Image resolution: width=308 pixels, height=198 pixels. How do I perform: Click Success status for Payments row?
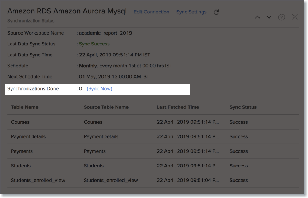239,151
